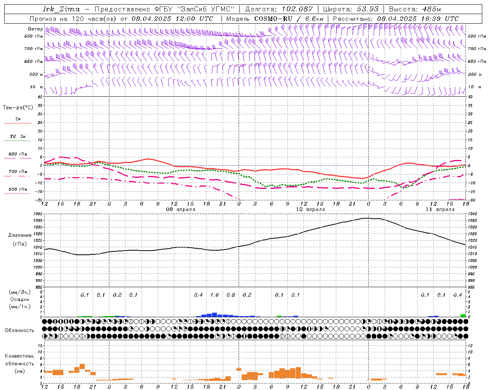This screenshot has width=488, height=390.
Task: Click the 09 апреля date label
Action: point(181,209)
